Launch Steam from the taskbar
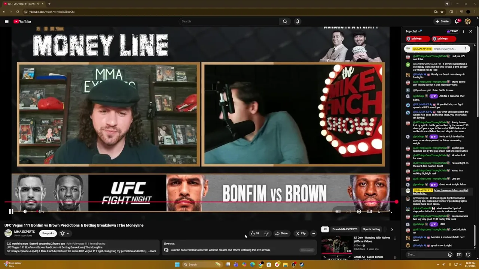The width and height of the screenshot is (479, 269). tap(302, 265)
